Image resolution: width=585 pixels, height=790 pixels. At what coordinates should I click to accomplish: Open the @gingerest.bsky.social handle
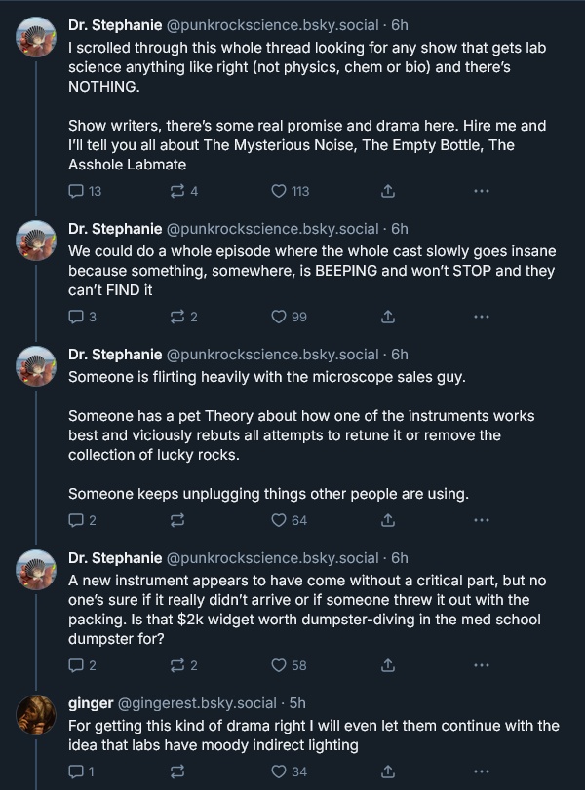197,703
